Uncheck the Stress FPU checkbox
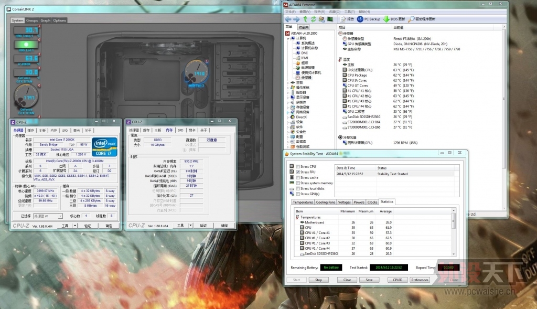Screen dimensions: 537x309 tap(298, 172)
